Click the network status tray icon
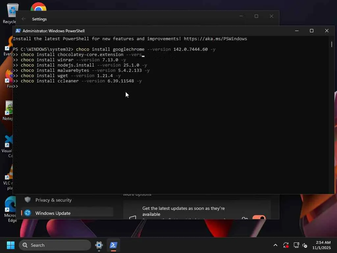The width and height of the screenshot is (337, 253). pyautogui.click(x=297, y=245)
